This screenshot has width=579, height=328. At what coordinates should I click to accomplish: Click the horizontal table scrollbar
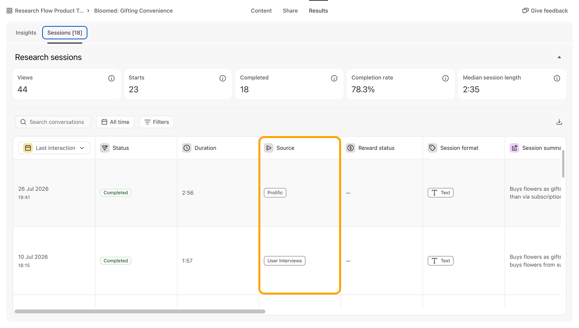point(140,311)
